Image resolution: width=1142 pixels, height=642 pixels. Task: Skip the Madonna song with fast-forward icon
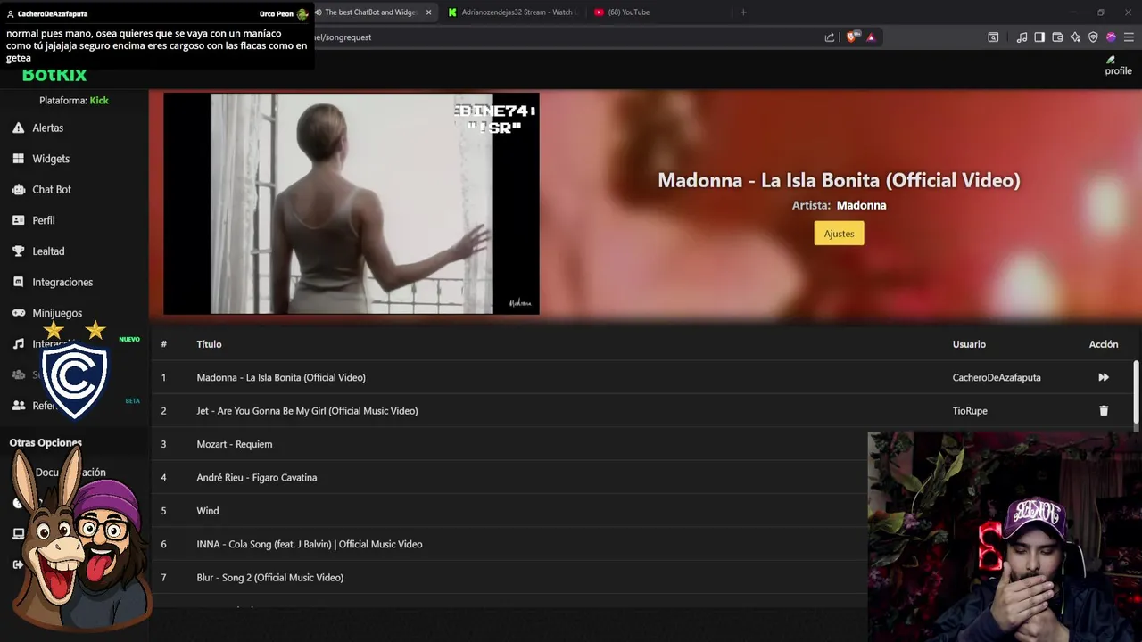point(1104,377)
